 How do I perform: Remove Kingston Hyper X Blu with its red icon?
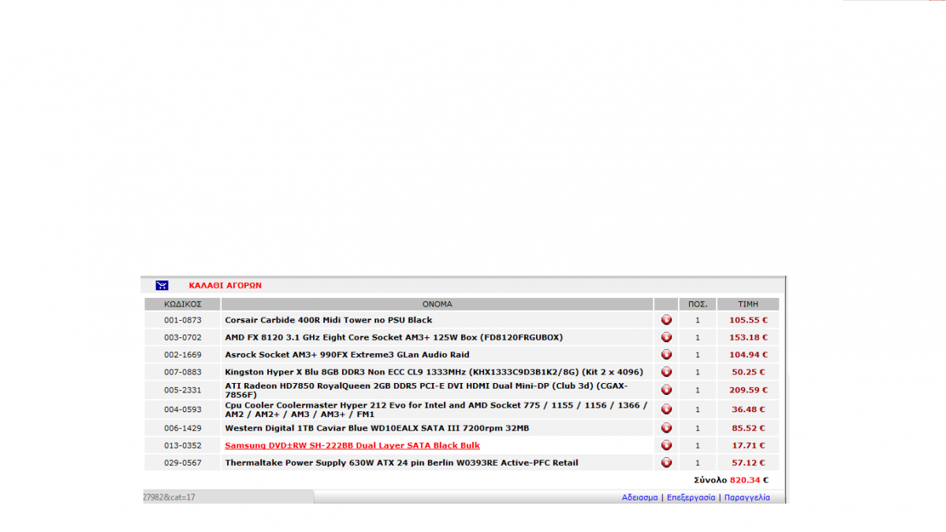[x=666, y=372]
